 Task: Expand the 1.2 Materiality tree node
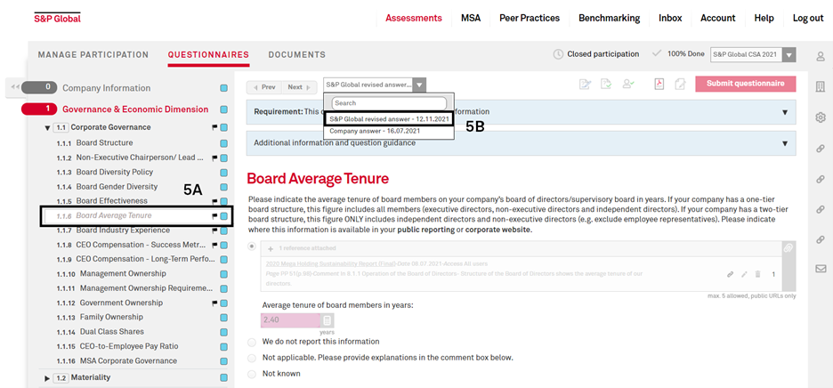[47, 378]
